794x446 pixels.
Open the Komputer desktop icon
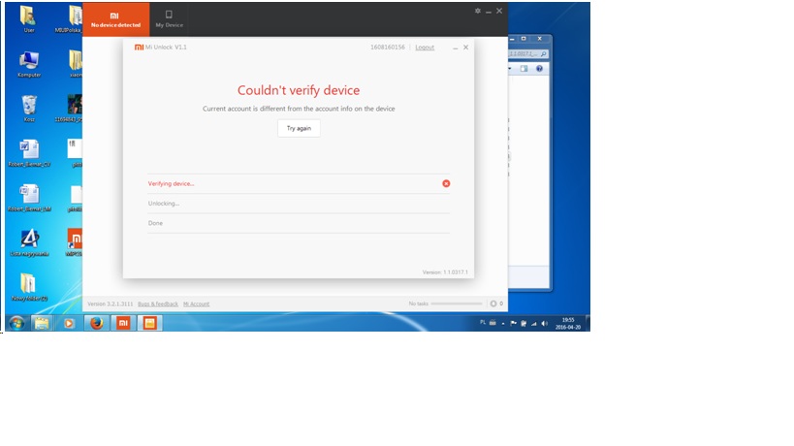coord(29,63)
